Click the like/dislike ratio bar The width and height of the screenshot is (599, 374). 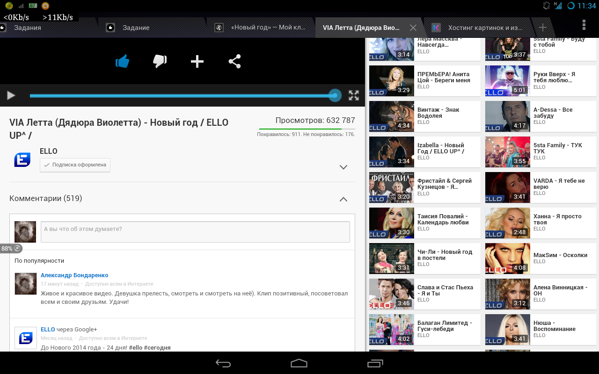pyautogui.click(x=307, y=129)
